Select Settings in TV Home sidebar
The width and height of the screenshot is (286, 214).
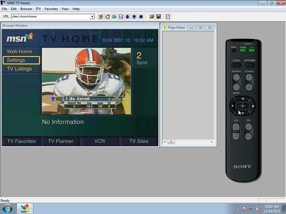[x=21, y=60]
